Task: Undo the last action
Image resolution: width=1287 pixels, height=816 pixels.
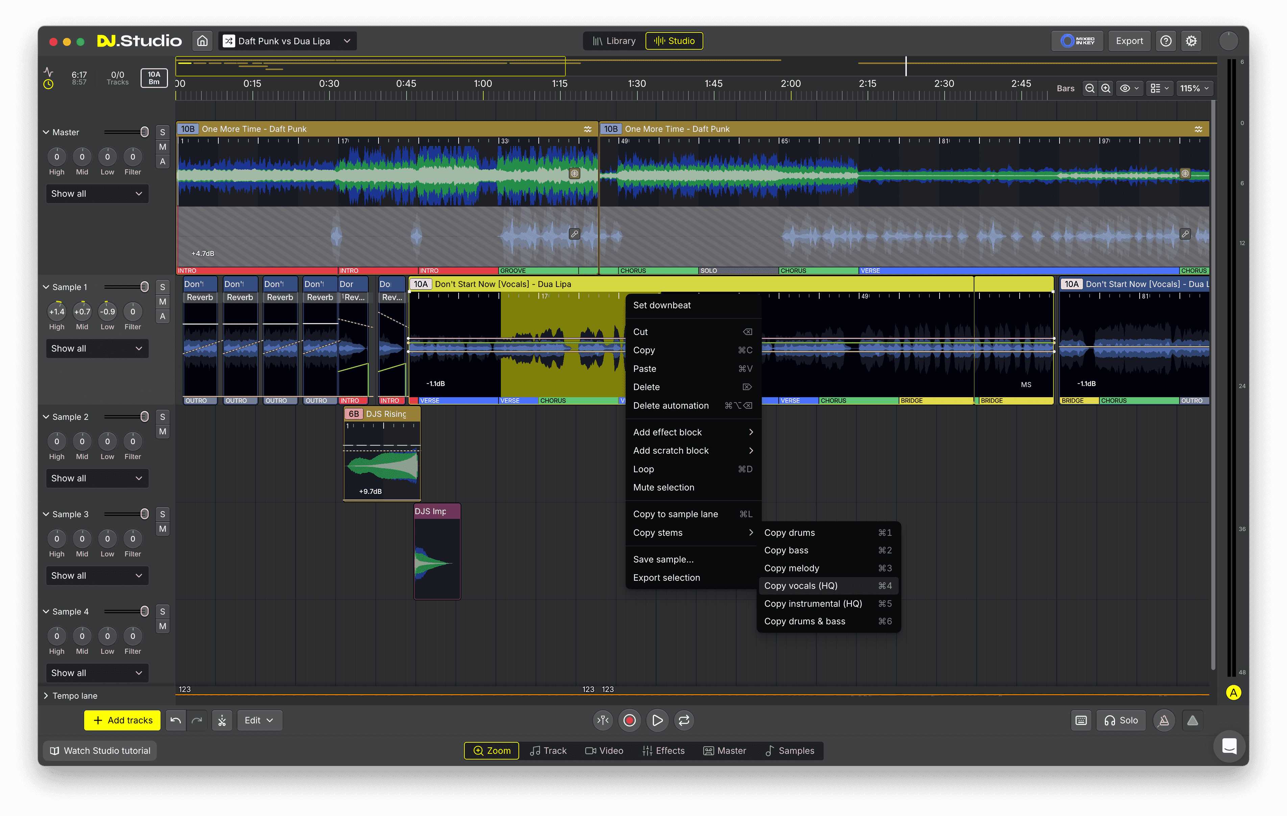Action: point(175,720)
